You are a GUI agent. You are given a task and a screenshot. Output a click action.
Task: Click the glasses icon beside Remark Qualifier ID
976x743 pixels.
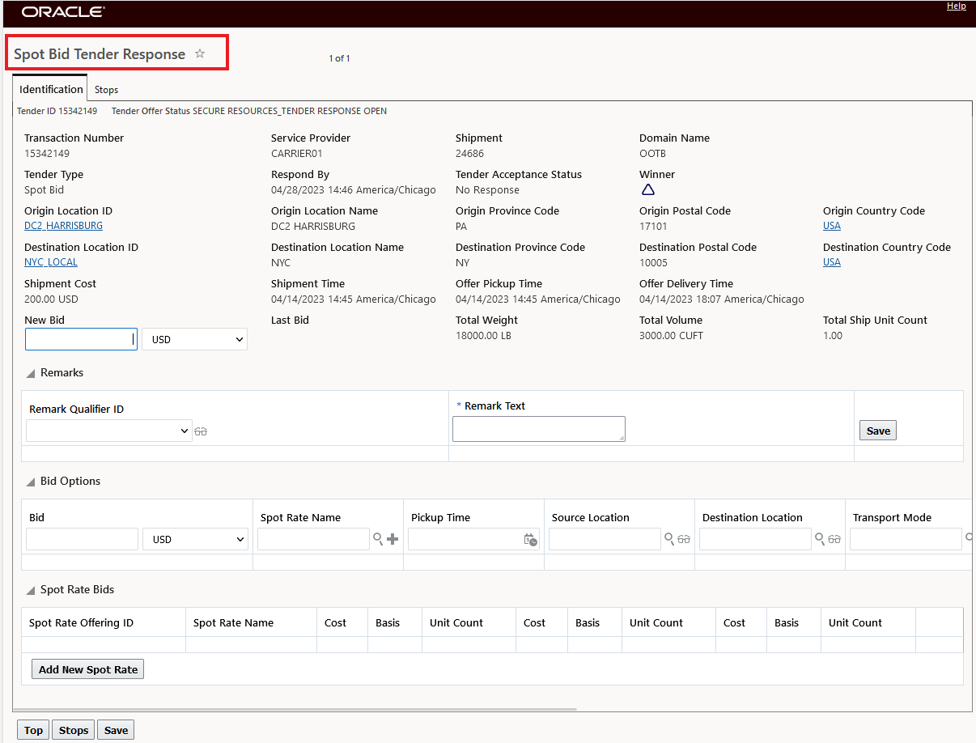pyautogui.click(x=201, y=432)
